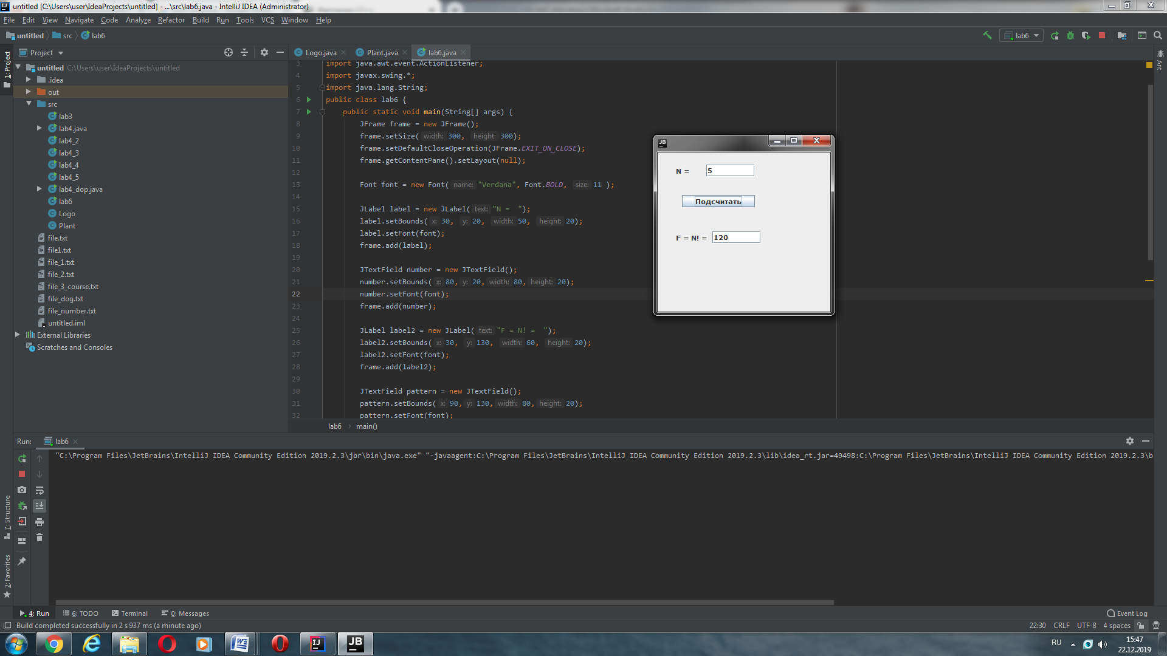Collapse the src folder
Image resolution: width=1167 pixels, height=656 pixels.
(29, 104)
